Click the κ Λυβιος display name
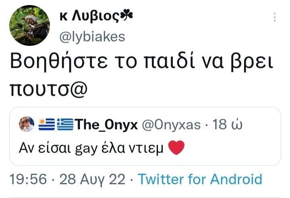290x198 pixels. click(x=89, y=16)
